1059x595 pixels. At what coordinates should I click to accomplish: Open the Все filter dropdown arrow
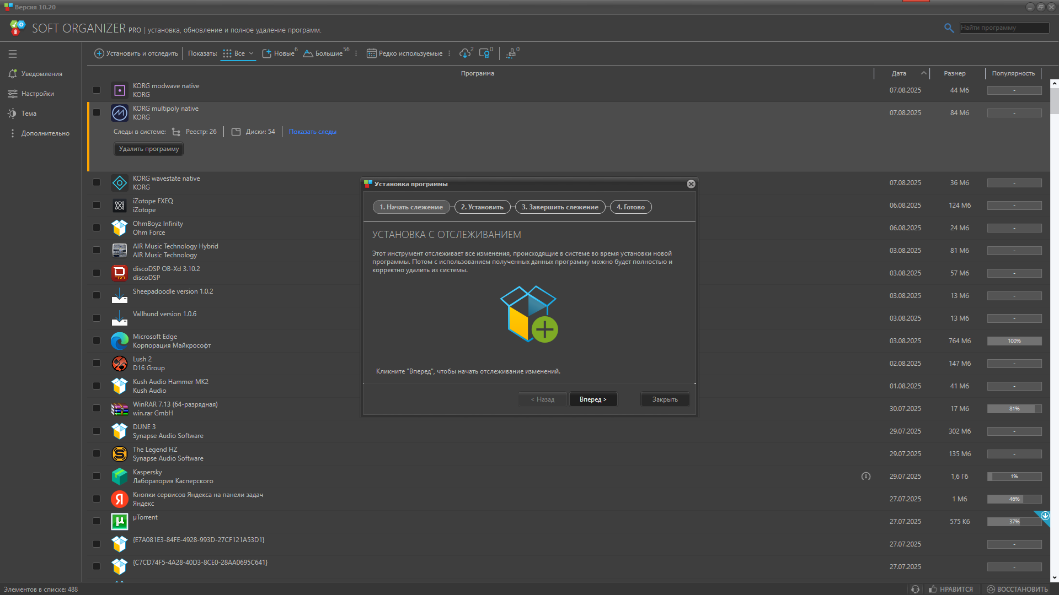coord(251,53)
